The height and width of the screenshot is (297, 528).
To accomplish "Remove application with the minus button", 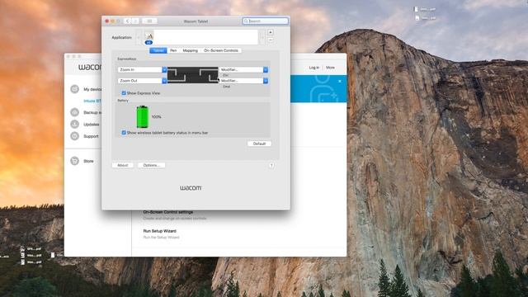I will [271, 40].
